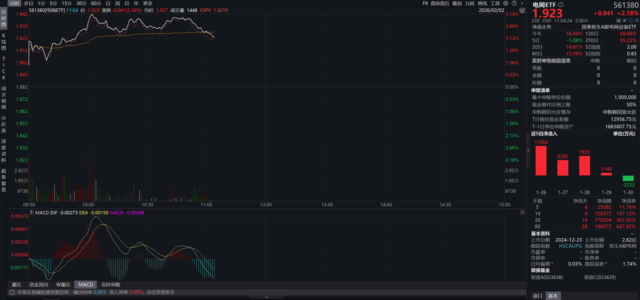Click info icon in the bottom status bar
640x300 pixels.
(x=11, y=292)
